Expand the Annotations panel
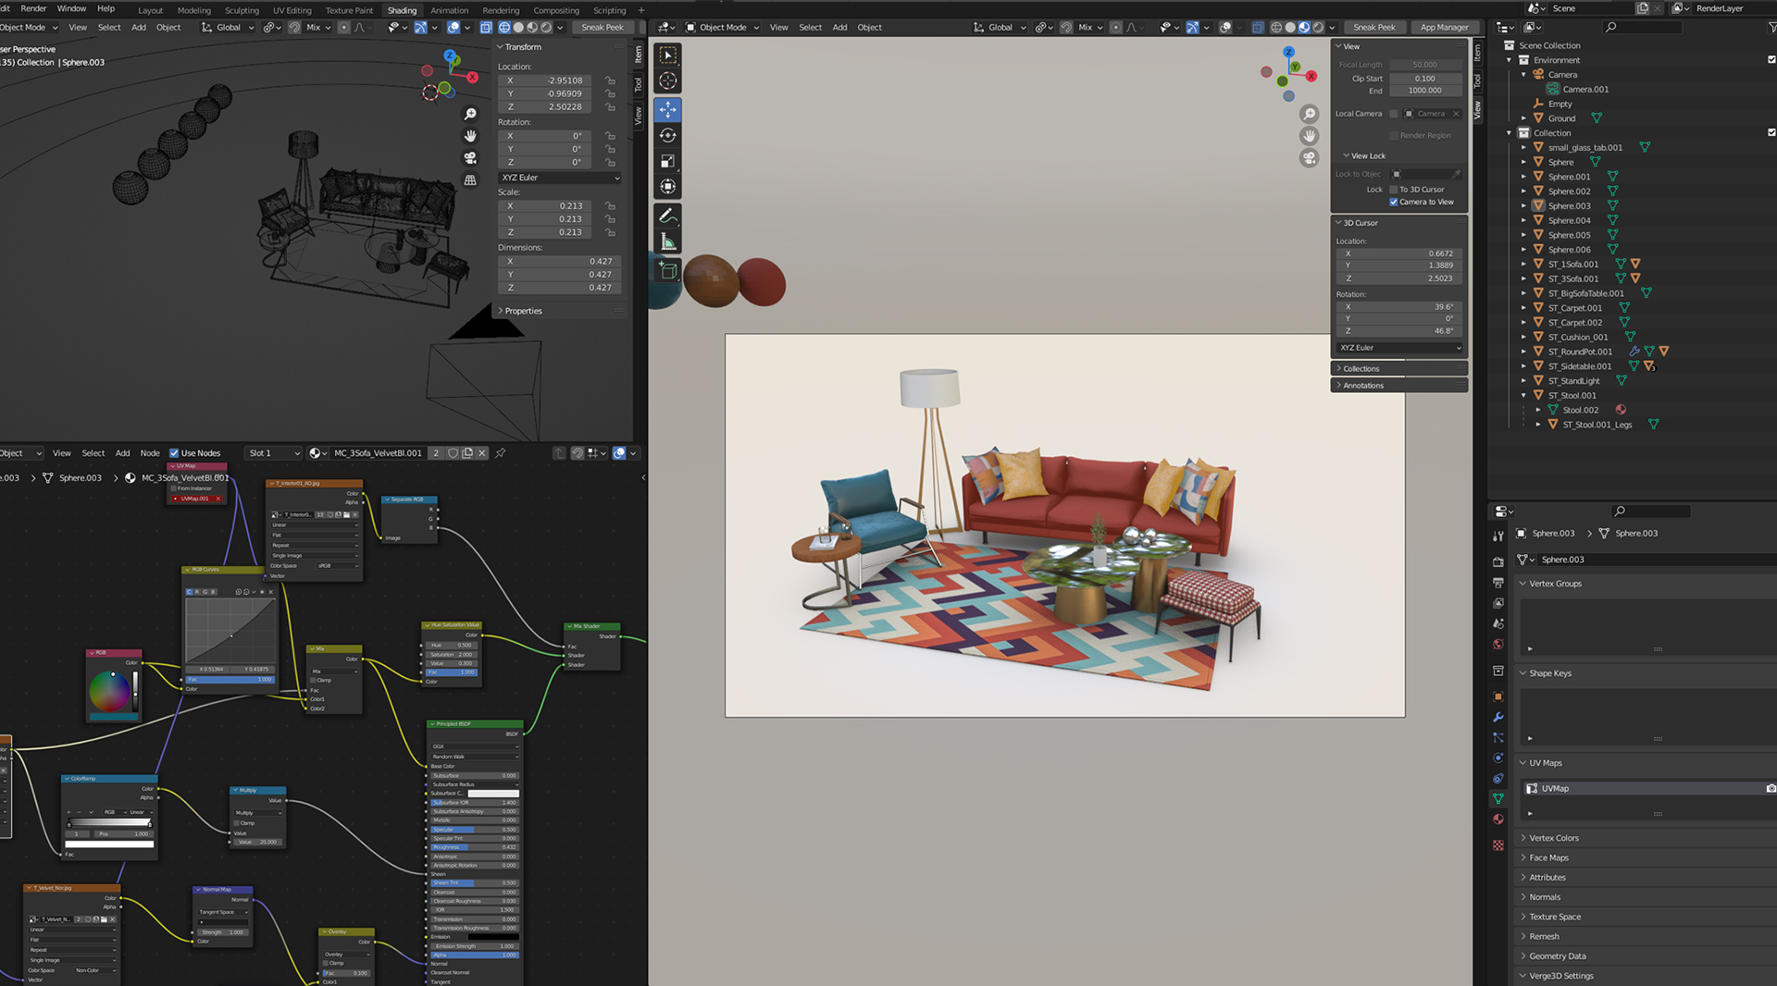This screenshot has width=1777, height=986. 1398,385
